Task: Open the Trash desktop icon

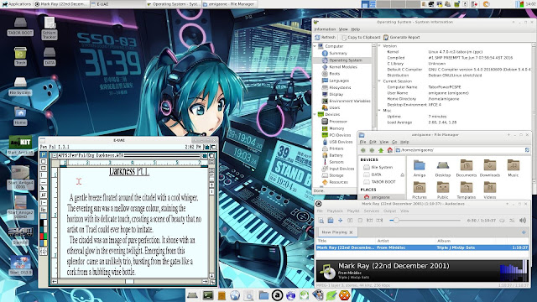Action: pyautogui.click(x=20, y=56)
